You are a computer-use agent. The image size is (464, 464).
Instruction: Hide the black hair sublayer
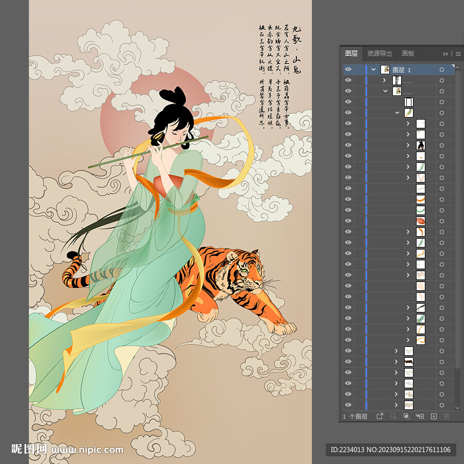tap(348, 145)
